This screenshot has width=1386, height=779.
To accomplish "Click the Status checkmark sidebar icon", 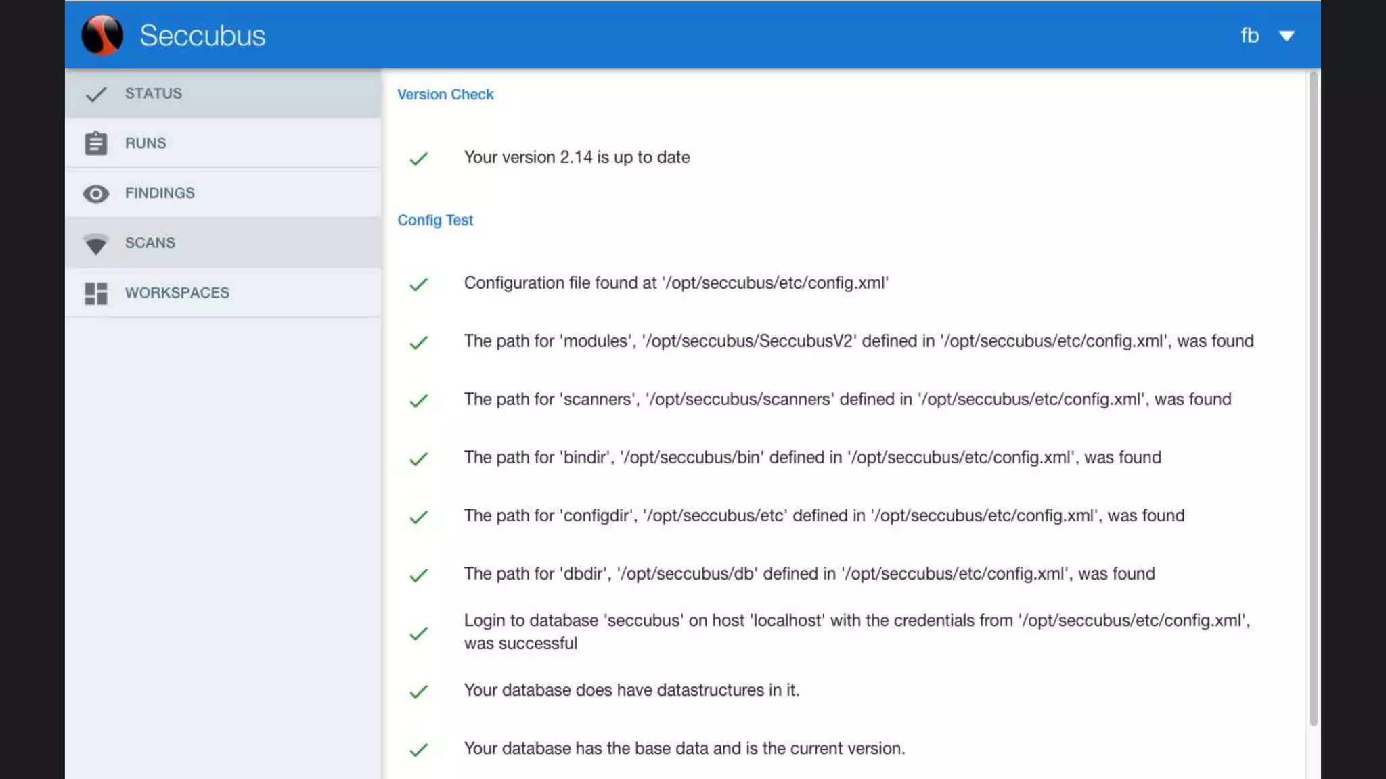I will click(96, 94).
